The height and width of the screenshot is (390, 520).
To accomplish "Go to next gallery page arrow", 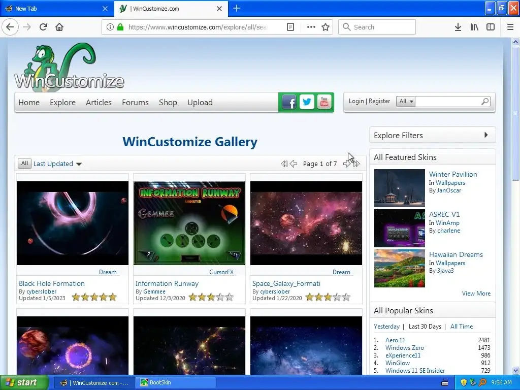I will (x=346, y=164).
